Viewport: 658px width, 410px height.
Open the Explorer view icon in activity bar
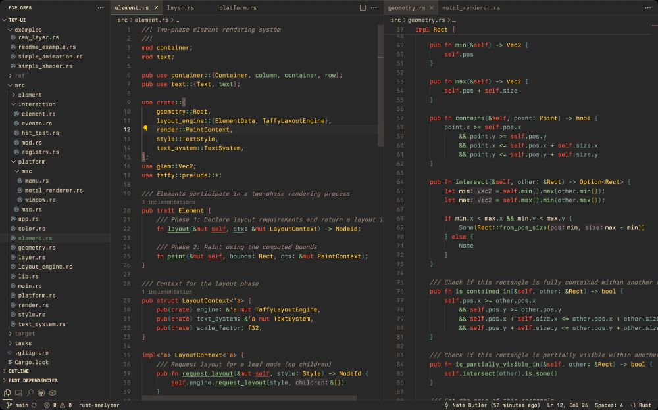(x=7, y=393)
